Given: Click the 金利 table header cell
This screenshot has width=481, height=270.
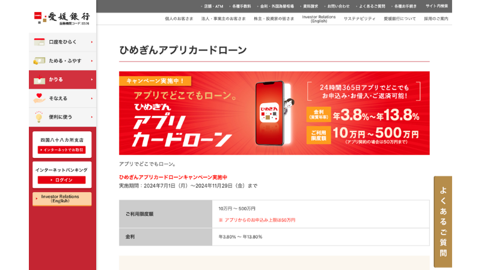Looking at the screenshot, I should (x=166, y=237).
